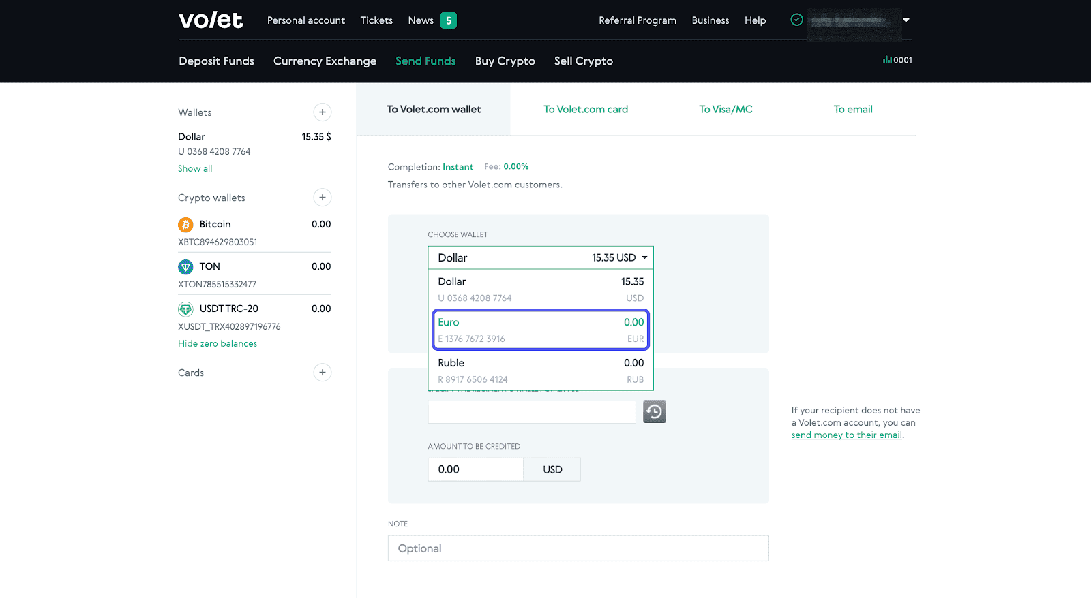Follow send money to their email link
The image size is (1091, 598).
(x=846, y=435)
